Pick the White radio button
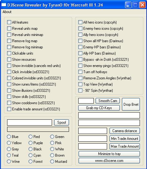The height and width of the screenshot is (169, 147). [52, 149]
